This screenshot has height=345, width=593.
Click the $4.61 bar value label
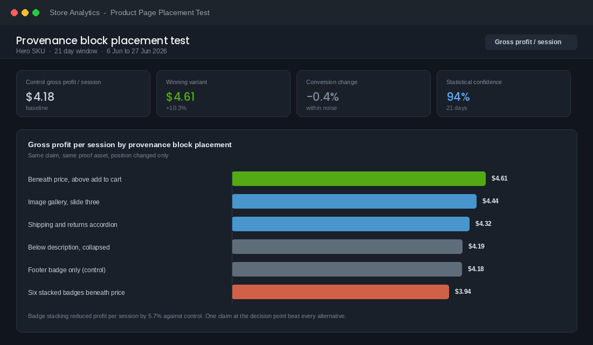tap(500, 178)
